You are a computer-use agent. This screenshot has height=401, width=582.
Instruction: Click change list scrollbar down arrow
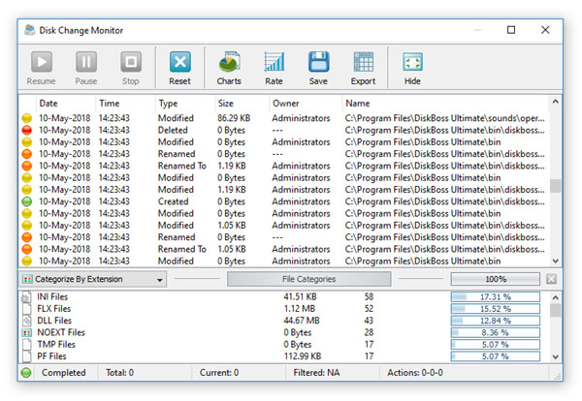[x=555, y=261]
